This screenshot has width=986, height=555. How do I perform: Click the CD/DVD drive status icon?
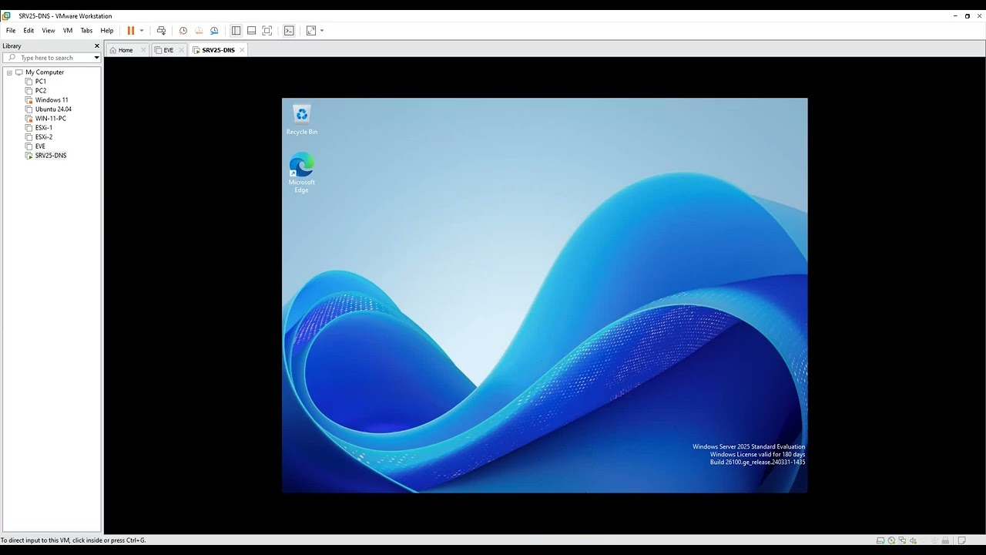point(891,540)
